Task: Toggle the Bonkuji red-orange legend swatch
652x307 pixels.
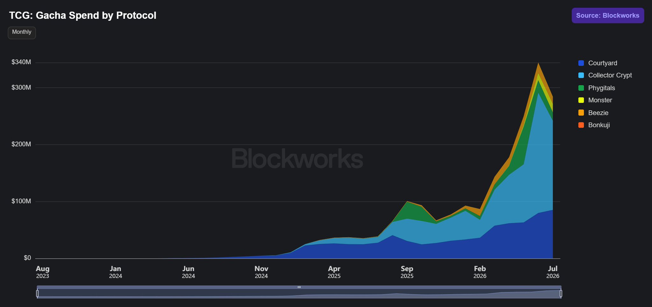Action: [581, 125]
